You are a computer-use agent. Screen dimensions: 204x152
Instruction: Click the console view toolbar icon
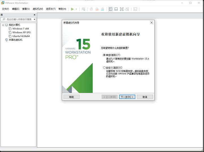pos(135,9)
